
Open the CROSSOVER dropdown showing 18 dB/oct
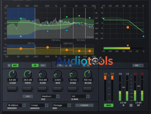[16, 105]
